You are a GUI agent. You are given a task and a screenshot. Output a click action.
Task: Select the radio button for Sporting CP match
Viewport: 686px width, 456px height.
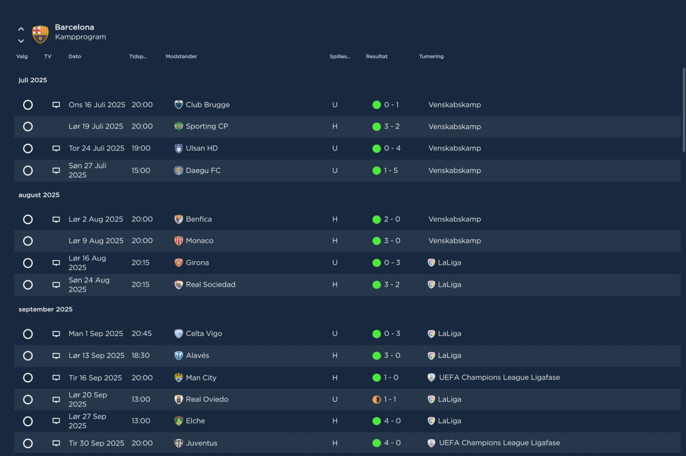(28, 126)
